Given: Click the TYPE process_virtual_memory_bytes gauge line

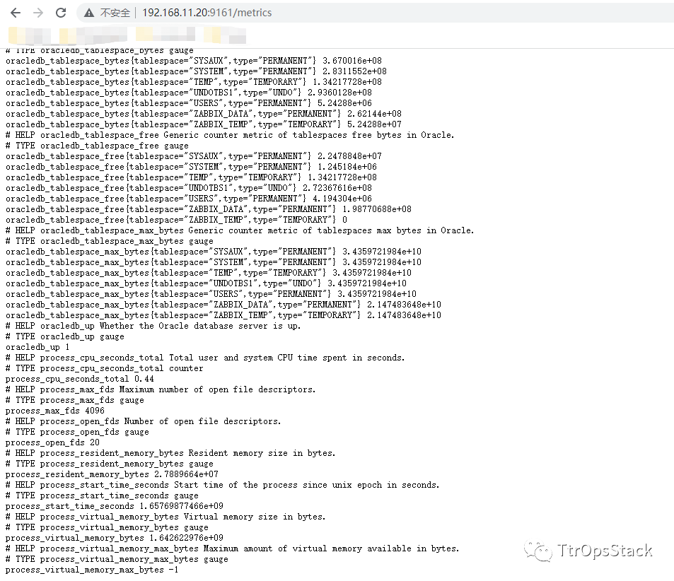Looking at the screenshot, I should (107, 527).
